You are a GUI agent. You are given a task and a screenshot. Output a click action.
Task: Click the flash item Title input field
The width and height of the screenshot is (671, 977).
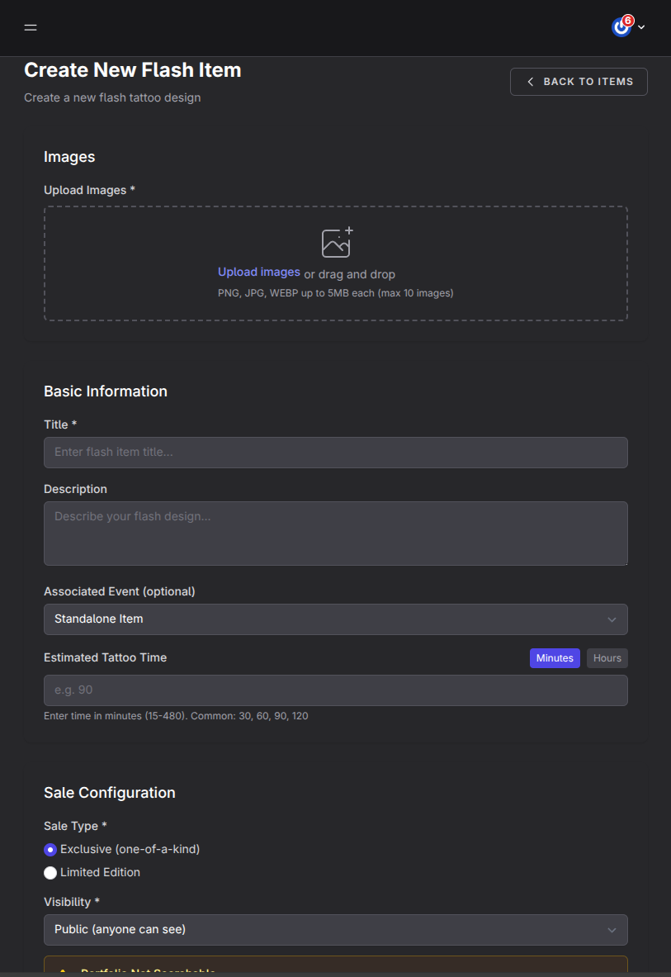pos(335,453)
